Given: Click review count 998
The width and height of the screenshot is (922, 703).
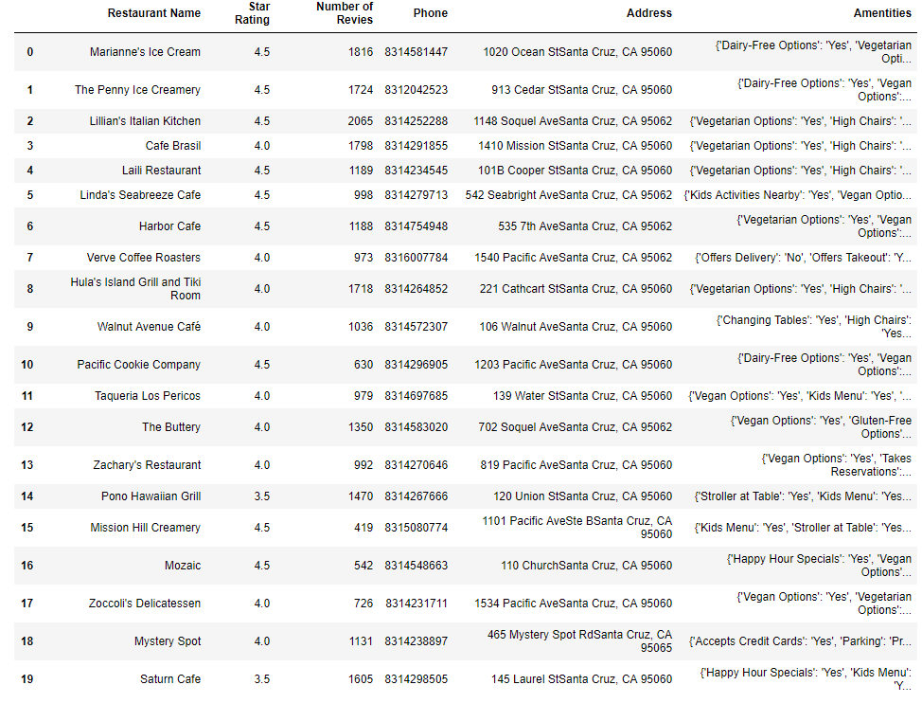Looking at the screenshot, I should coord(363,195).
